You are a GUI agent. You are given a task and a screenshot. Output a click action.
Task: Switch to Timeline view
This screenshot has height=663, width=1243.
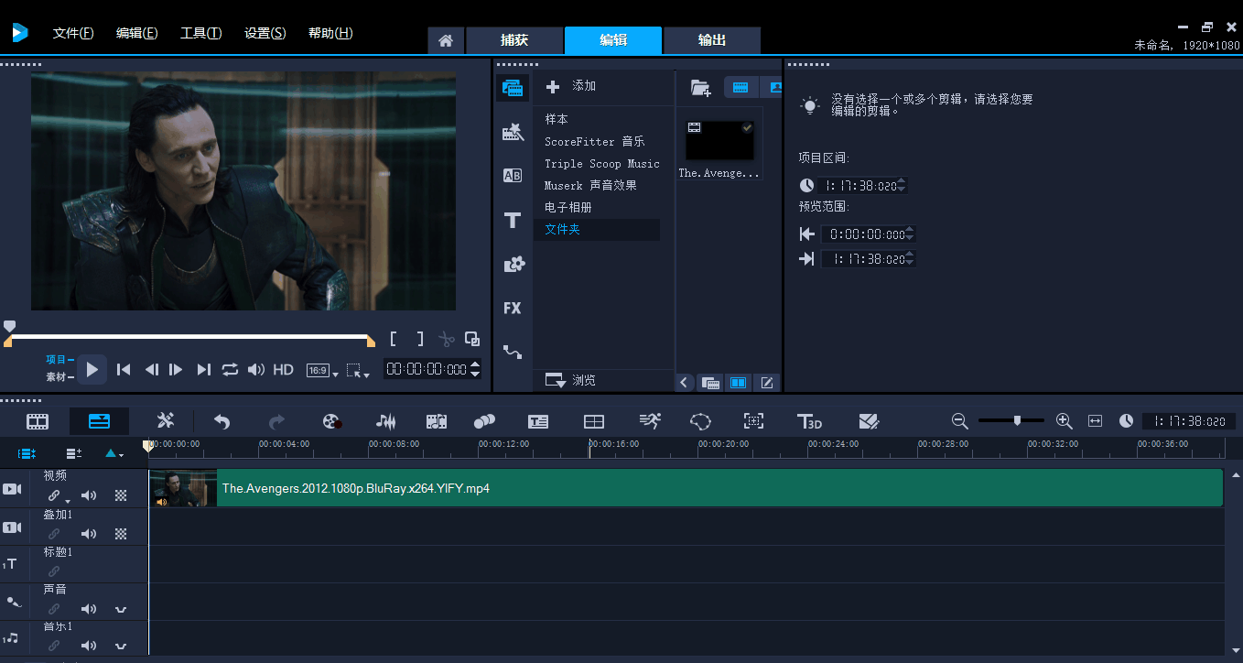pyautogui.click(x=99, y=421)
